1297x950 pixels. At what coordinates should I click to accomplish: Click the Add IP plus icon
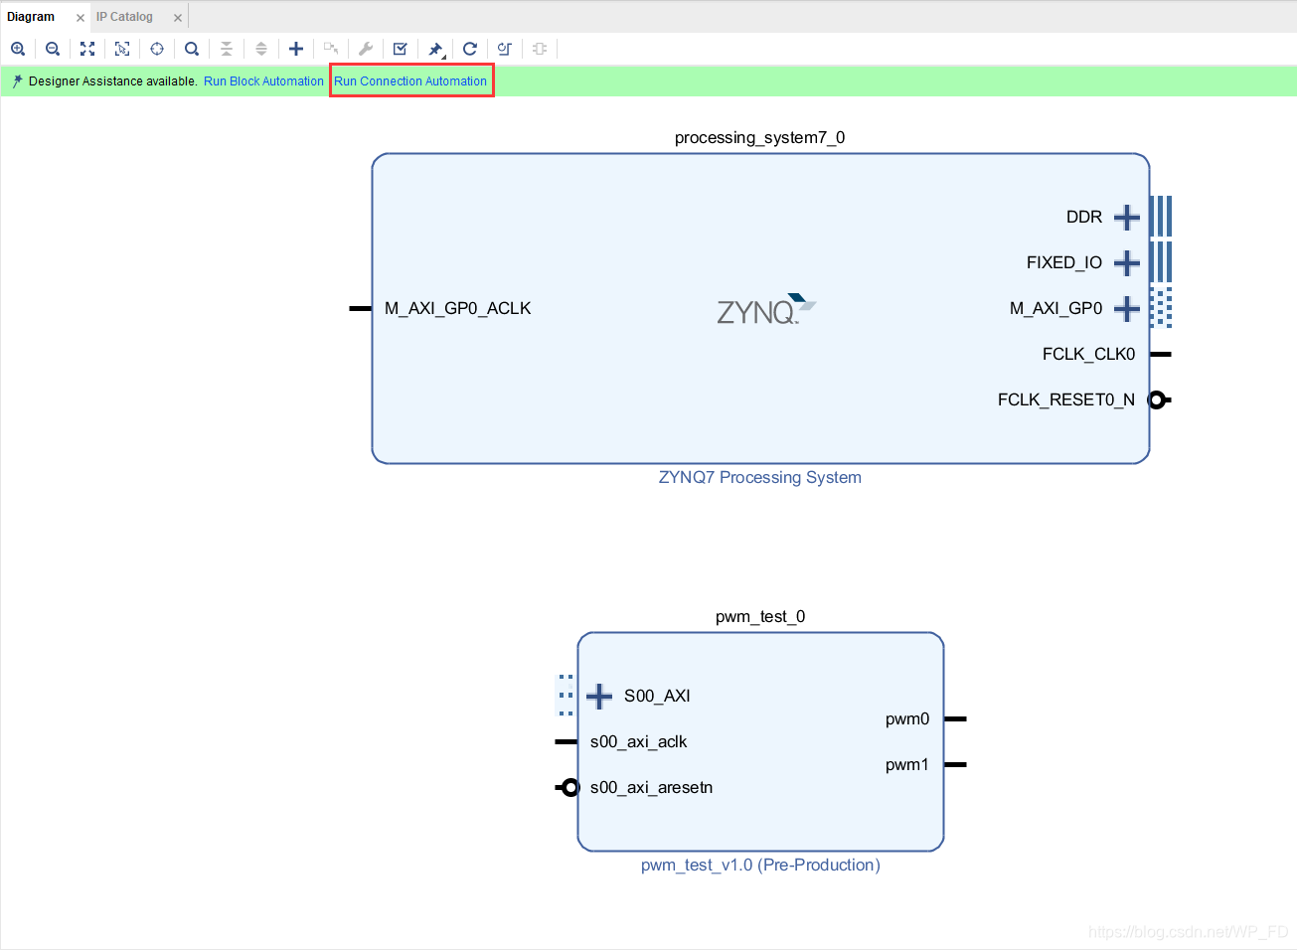pos(296,49)
